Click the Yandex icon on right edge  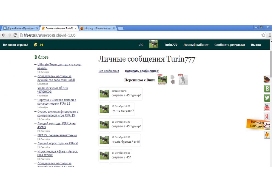[267, 116]
